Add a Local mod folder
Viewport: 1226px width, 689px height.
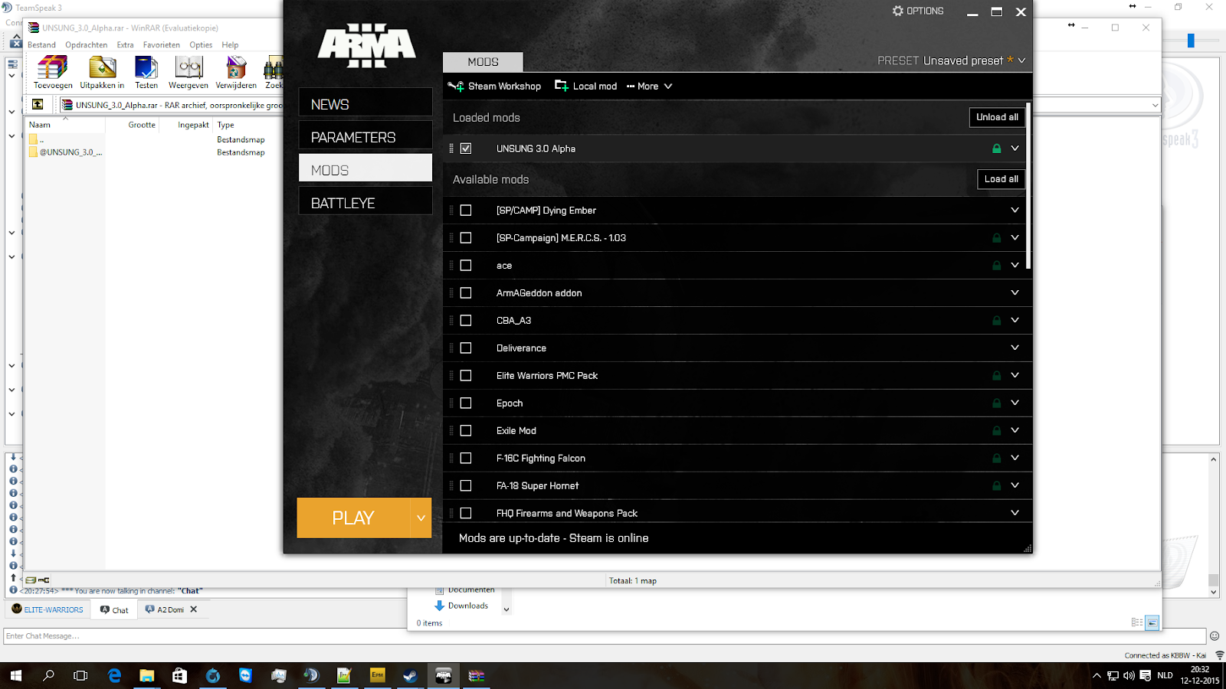(586, 87)
